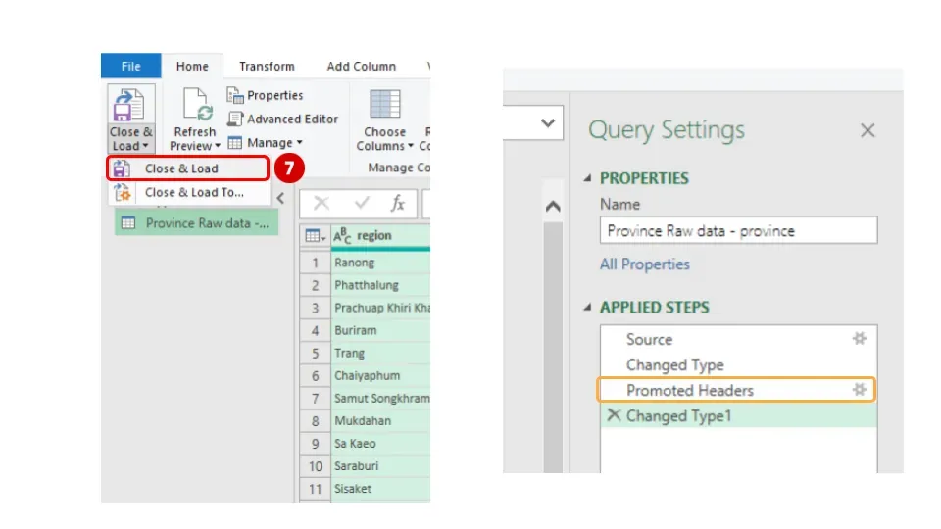Click the Mukdahan cell
941x529 pixels.
380,421
